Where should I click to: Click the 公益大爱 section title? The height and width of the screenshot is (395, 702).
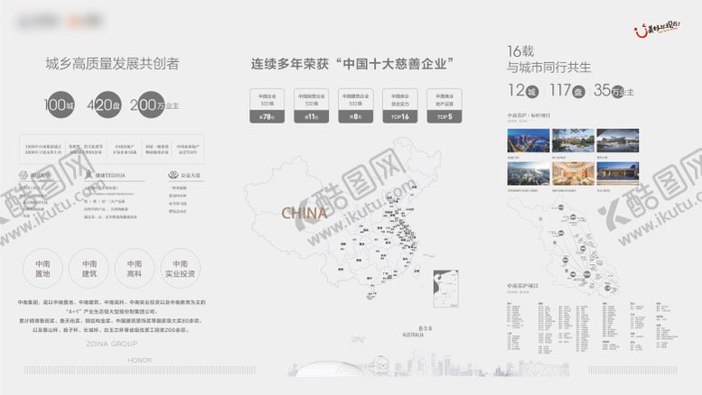pos(191,175)
